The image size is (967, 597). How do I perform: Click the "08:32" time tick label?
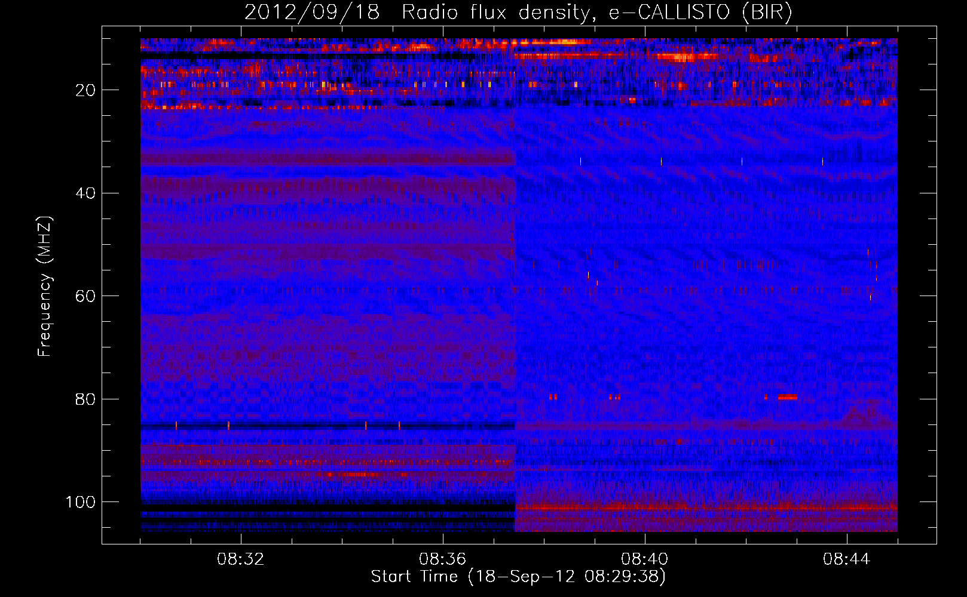pyautogui.click(x=240, y=559)
